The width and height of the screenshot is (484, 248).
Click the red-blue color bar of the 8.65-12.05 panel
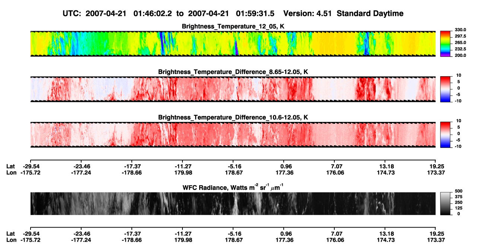[x=445, y=89]
